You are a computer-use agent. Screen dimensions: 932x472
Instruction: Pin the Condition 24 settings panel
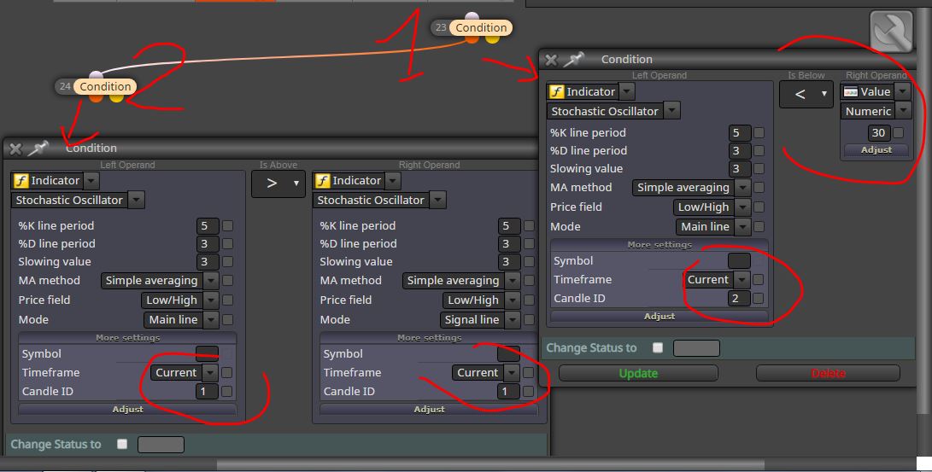(38, 149)
